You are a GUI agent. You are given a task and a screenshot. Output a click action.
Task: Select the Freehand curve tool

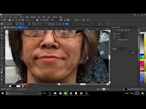point(2,42)
